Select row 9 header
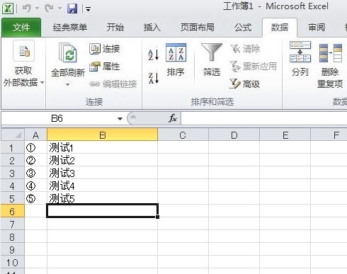This screenshot has height=274, width=347. click(x=13, y=250)
